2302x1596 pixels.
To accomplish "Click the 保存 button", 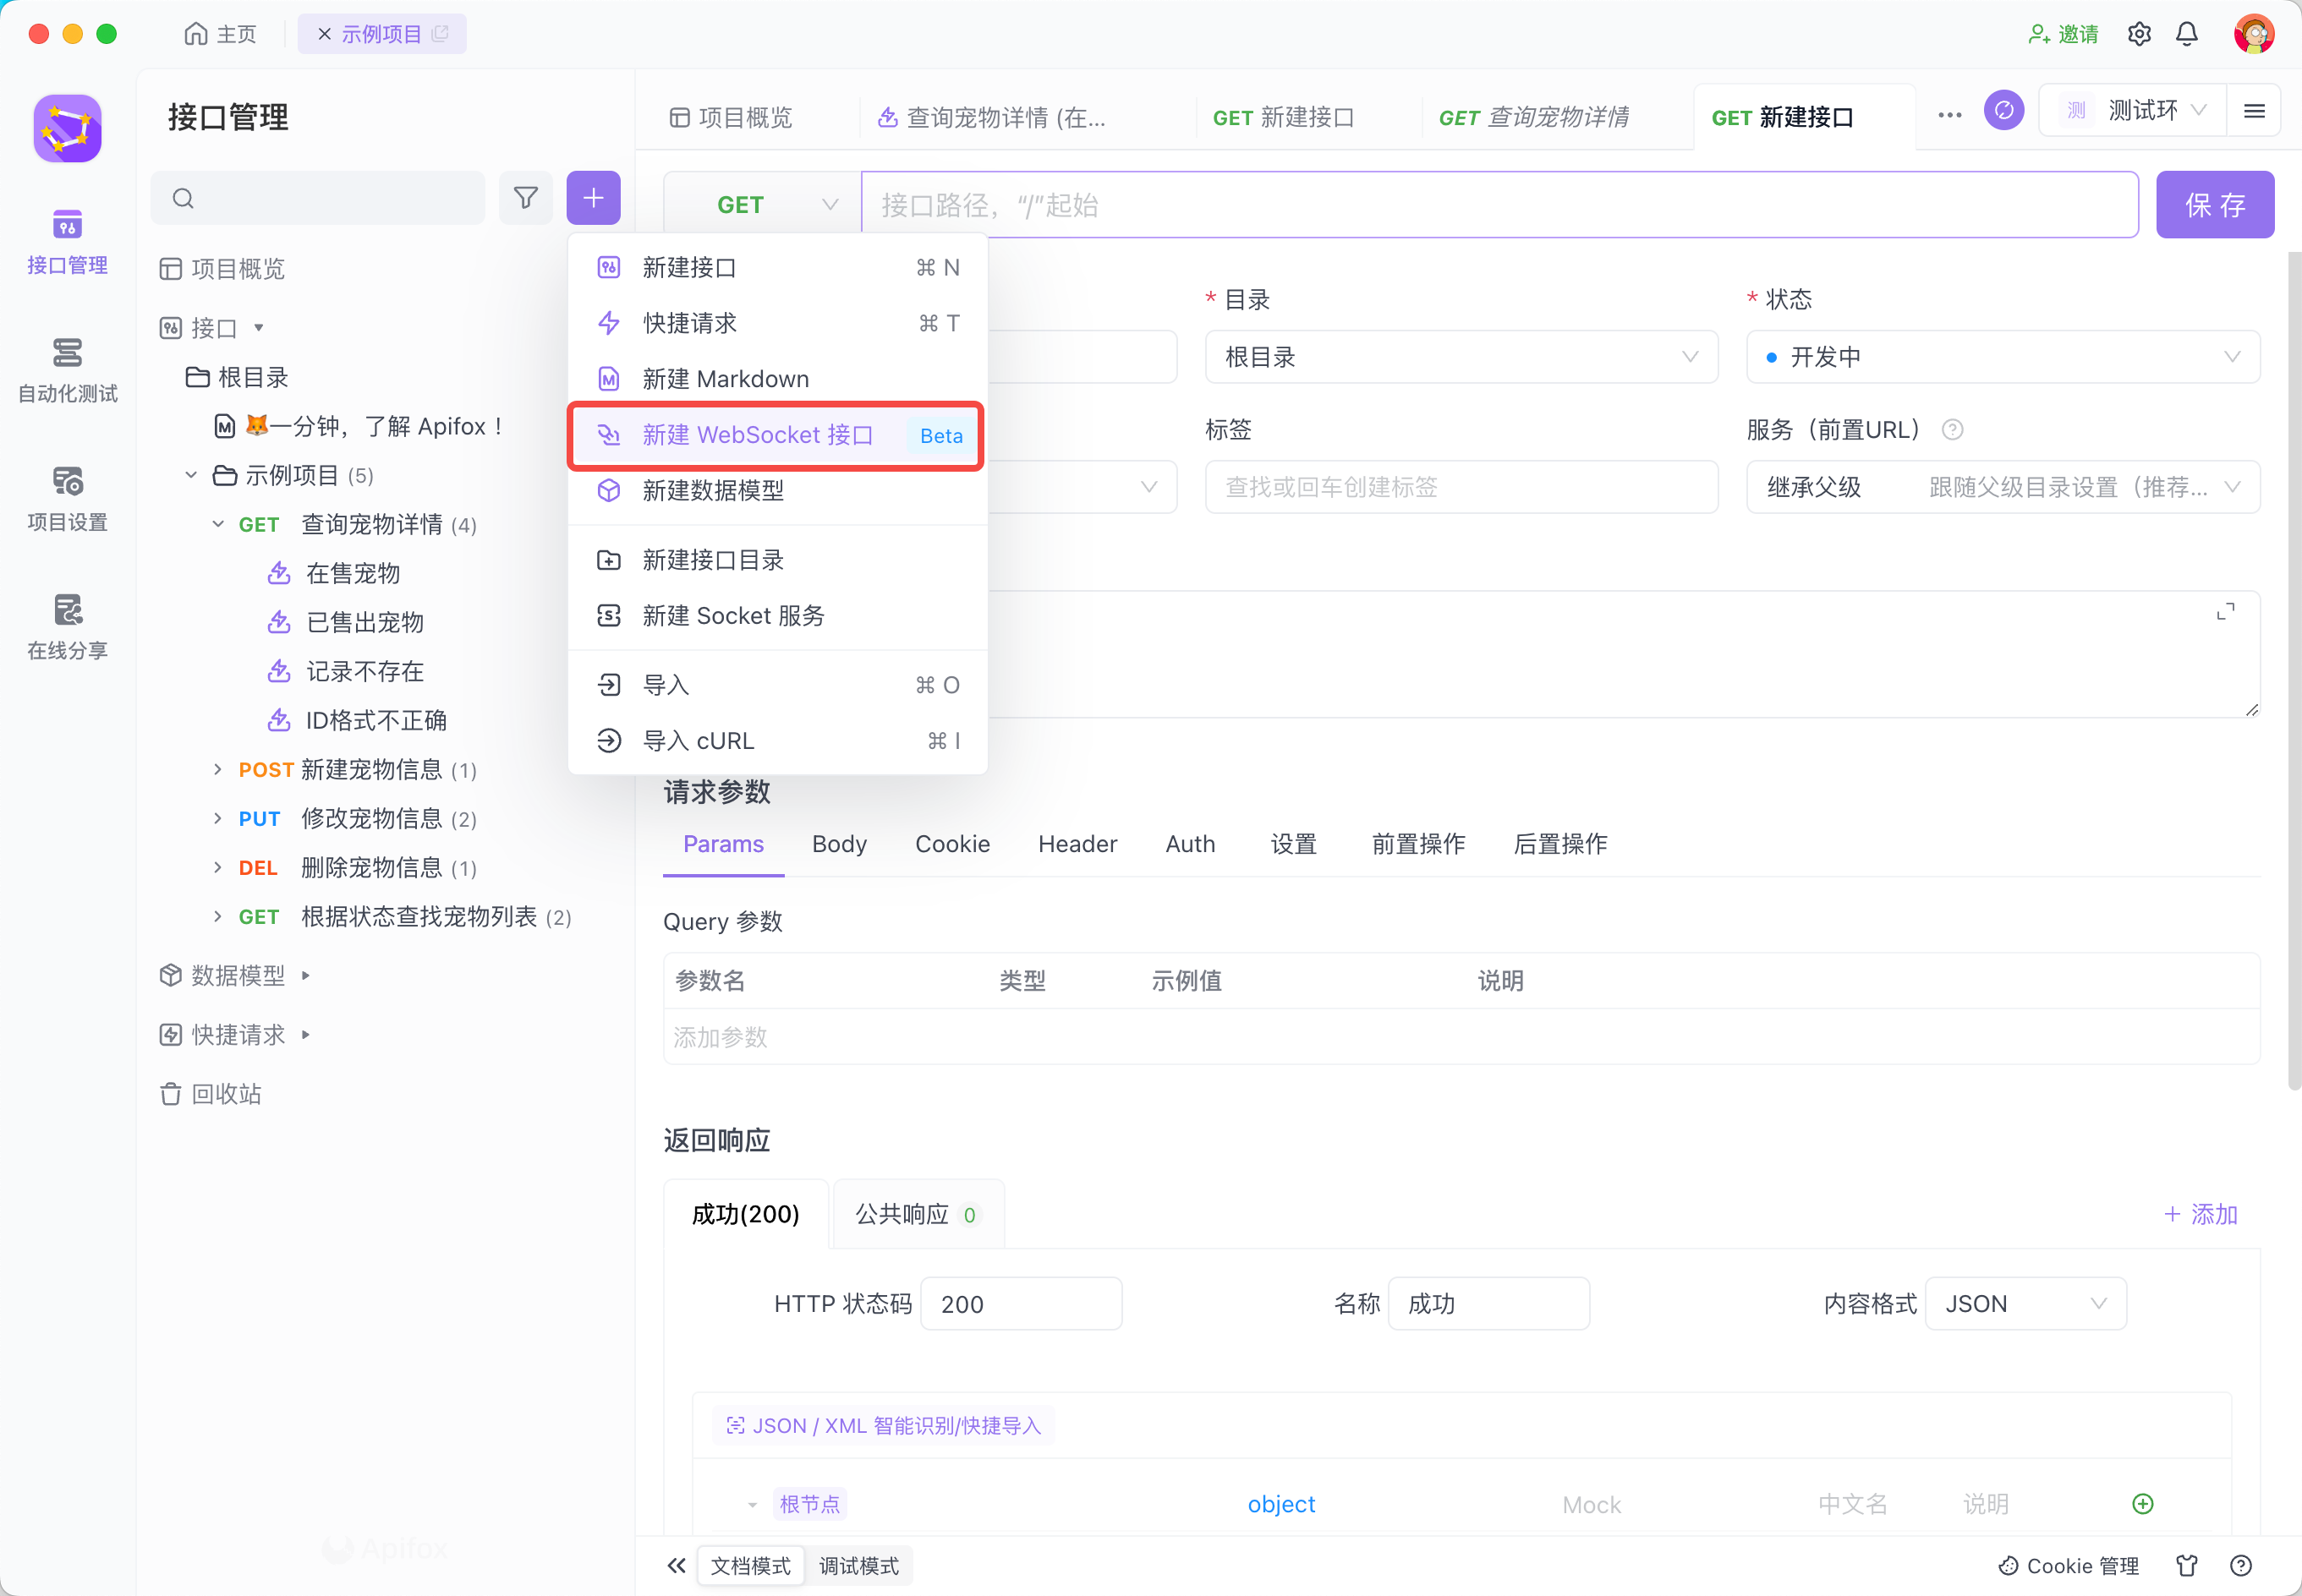I will click(2214, 204).
